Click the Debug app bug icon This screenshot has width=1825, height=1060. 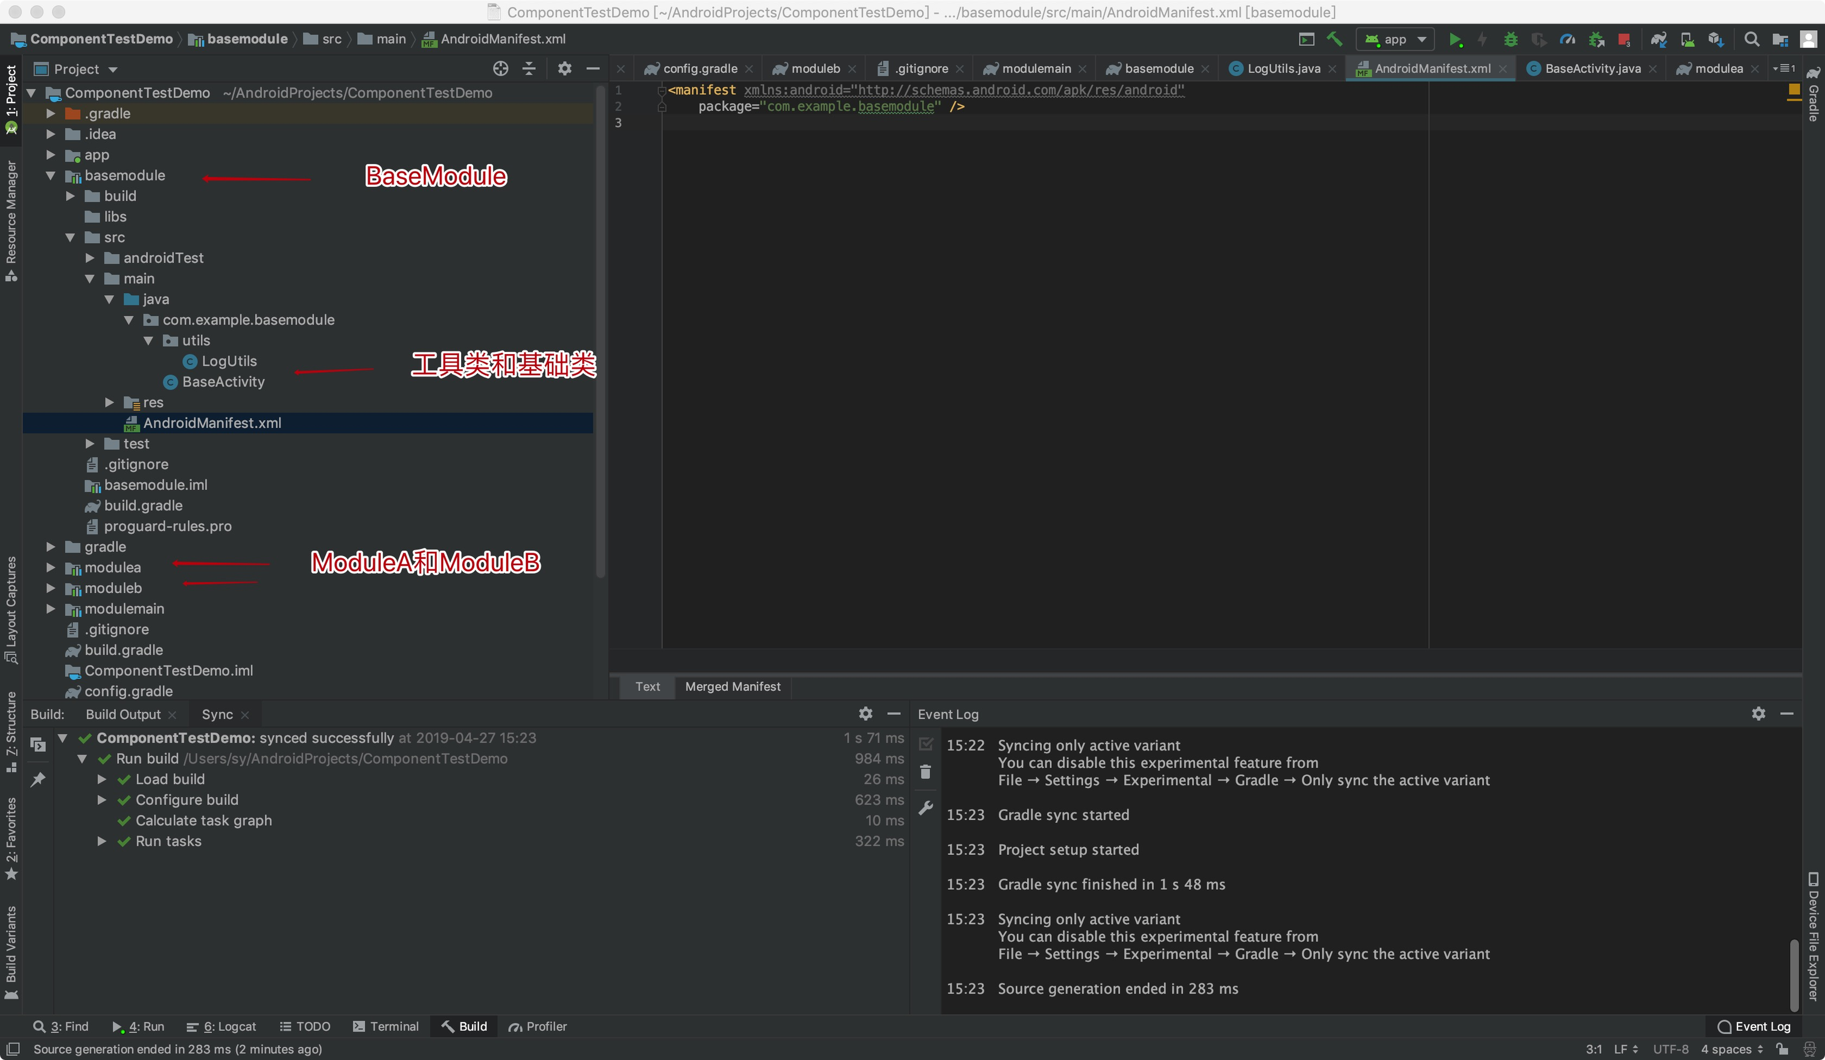[1511, 40]
